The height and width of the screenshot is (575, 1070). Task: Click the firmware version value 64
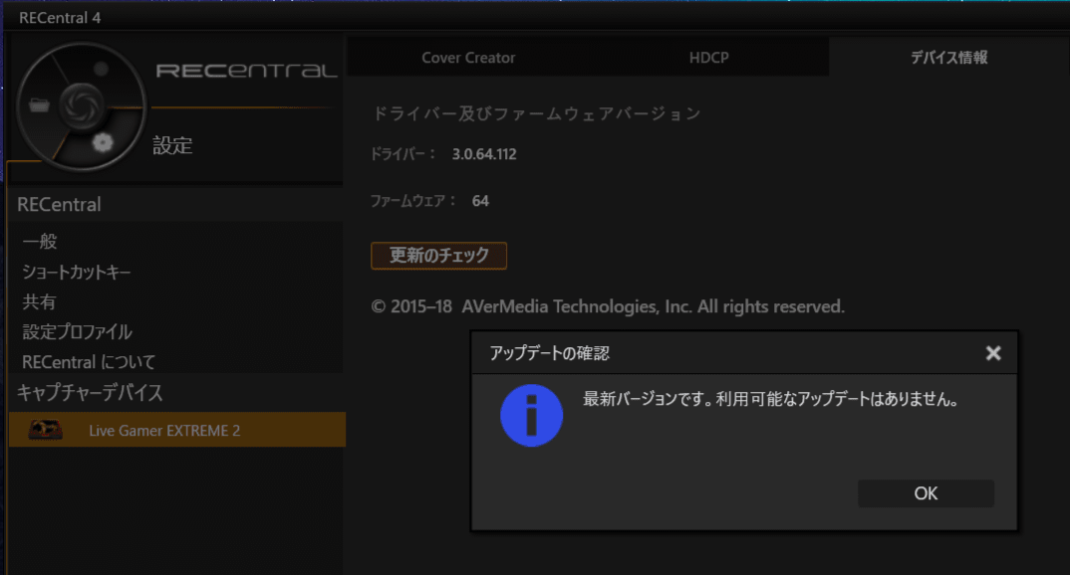click(480, 201)
